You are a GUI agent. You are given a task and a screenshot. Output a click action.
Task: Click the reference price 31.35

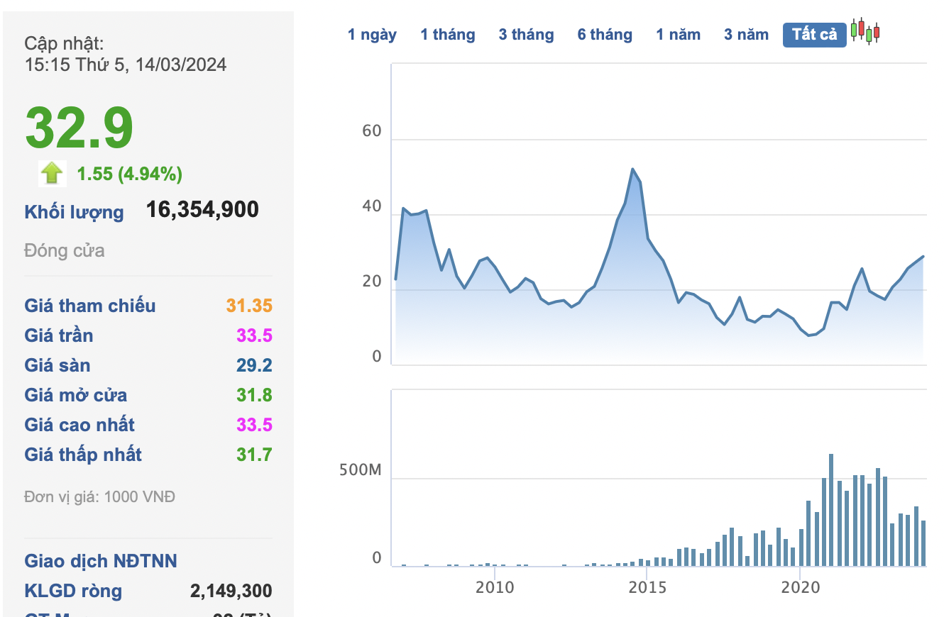click(249, 306)
